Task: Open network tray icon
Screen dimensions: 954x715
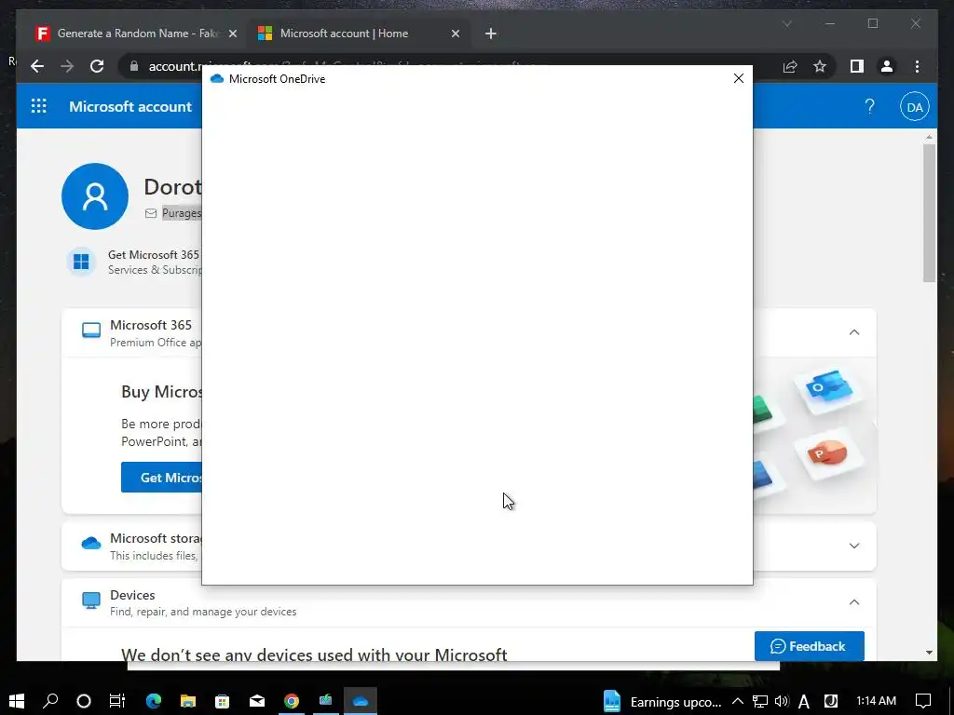Action: tap(760, 702)
